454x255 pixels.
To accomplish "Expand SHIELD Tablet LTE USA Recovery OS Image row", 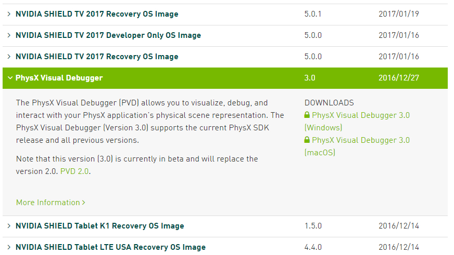I will pos(9,247).
